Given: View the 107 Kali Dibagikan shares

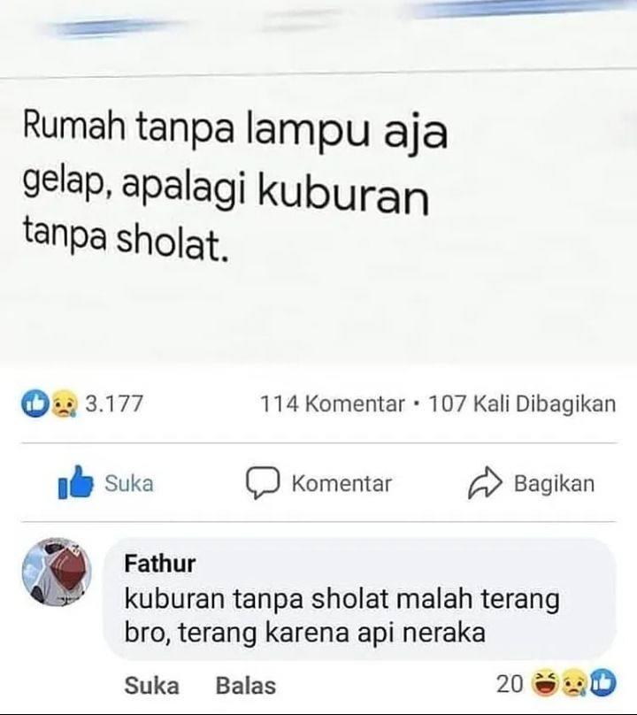Looking at the screenshot, I should pyautogui.click(x=523, y=404).
